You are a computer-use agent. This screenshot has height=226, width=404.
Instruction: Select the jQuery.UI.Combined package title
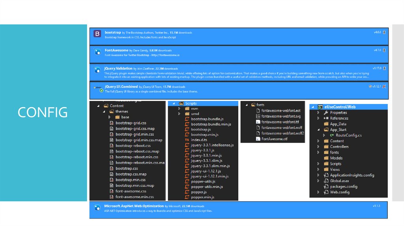(121, 87)
